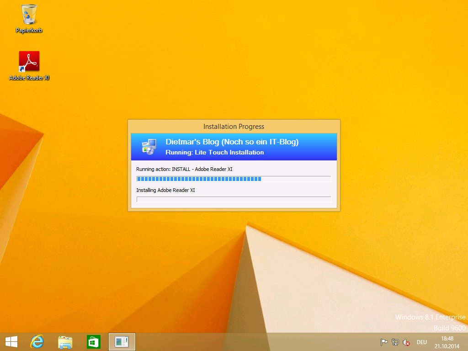The height and width of the screenshot is (351, 468).
Task: Click the "Dietmar's Blog (Noch so ein IT-Blog)" heading
Action: tap(232, 142)
